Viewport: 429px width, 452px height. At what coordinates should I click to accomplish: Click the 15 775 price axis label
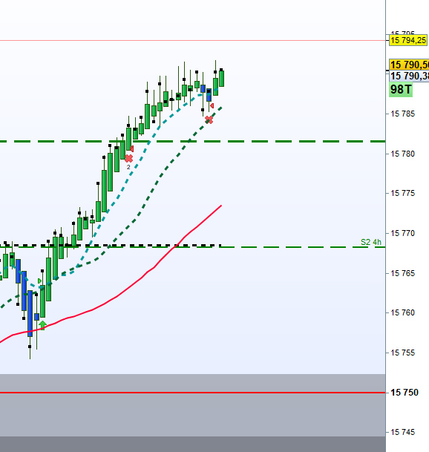402,193
